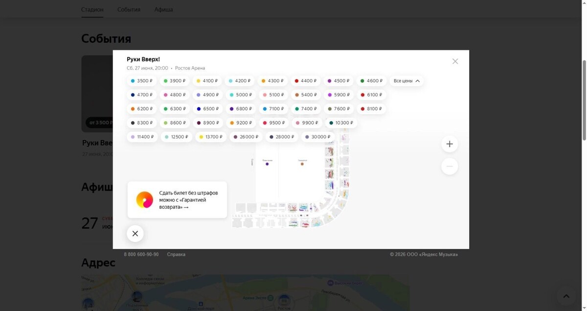
Task: Filter seats by 3500 ₽ price
Action: click(142, 81)
